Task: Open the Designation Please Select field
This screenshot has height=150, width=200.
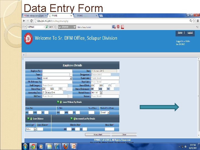Action: coord(101,74)
